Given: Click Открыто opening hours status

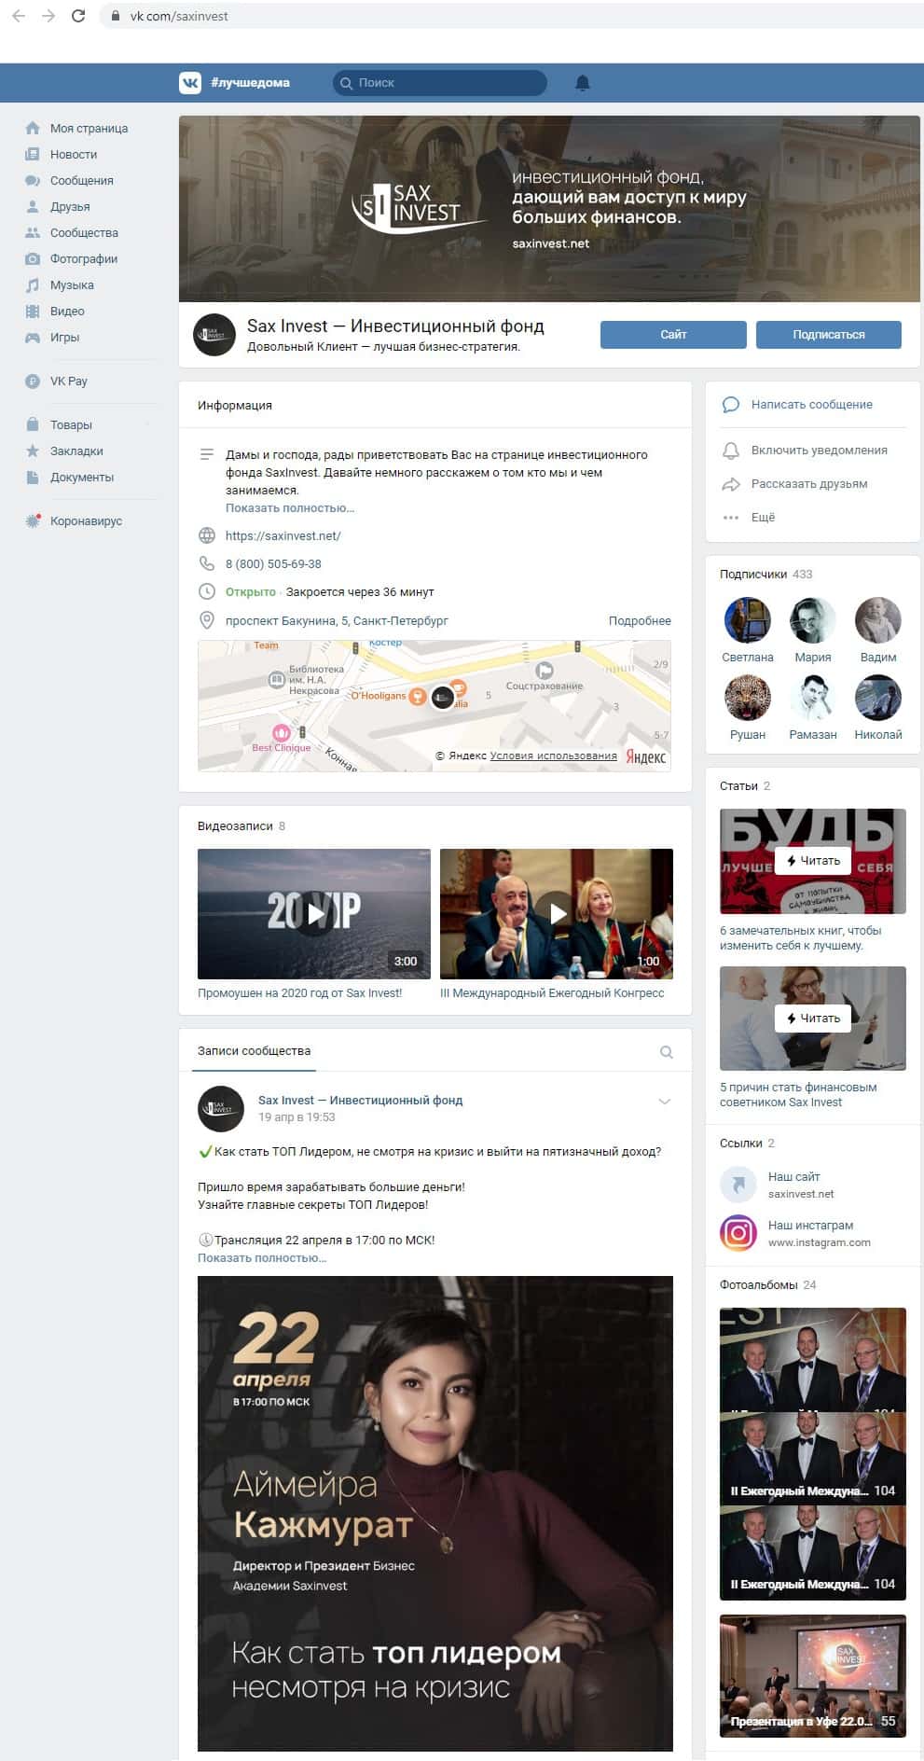Looking at the screenshot, I should [x=251, y=592].
